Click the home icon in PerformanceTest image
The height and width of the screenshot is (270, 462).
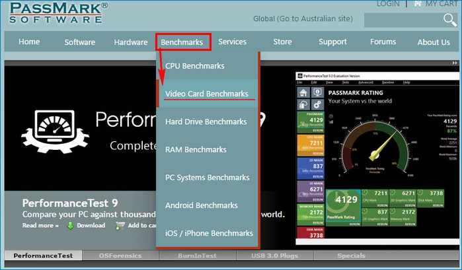click(303, 92)
